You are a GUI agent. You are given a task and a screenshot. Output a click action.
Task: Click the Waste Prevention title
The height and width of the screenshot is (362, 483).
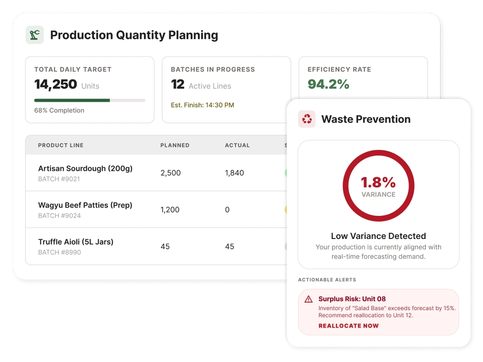366,119
